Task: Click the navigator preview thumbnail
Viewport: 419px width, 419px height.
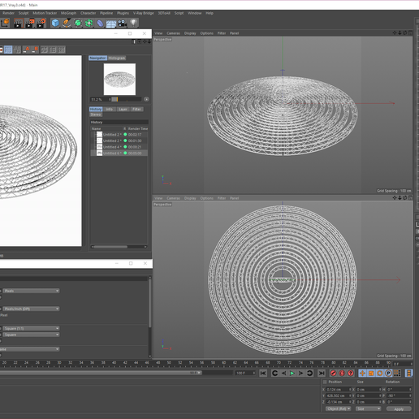Action: [119, 80]
